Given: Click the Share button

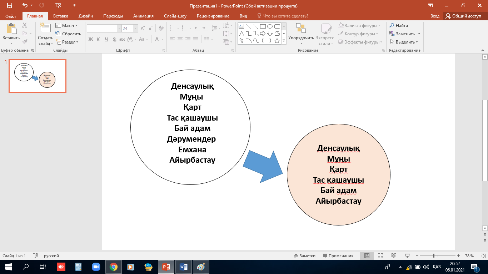Looking at the screenshot, I should pyautogui.click(x=463, y=16).
